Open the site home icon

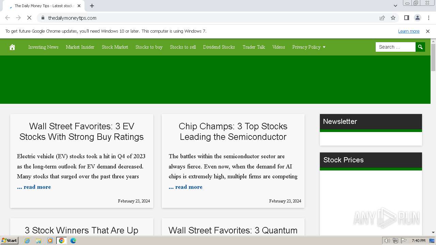click(x=12, y=47)
